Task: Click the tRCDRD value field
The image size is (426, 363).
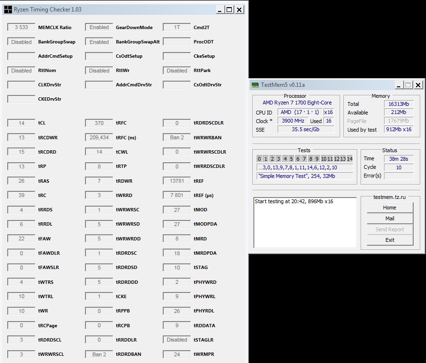Action: click(x=21, y=152)
